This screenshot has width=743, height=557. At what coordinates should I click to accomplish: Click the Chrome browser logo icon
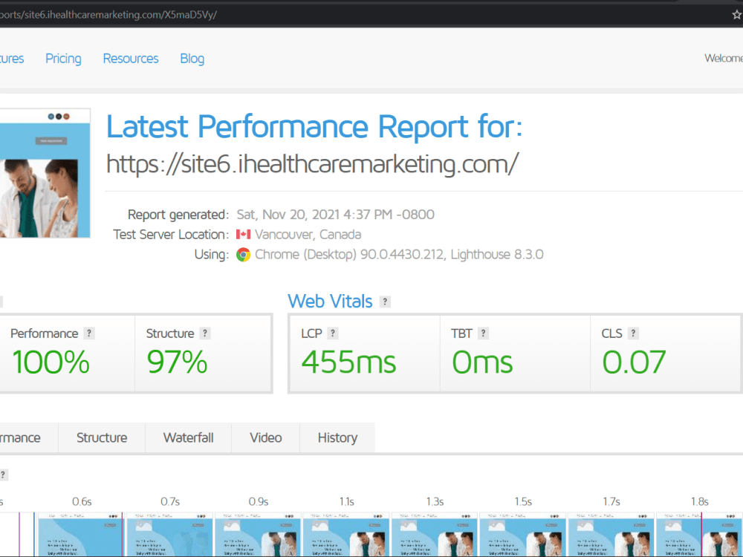(x=243, y=255)
